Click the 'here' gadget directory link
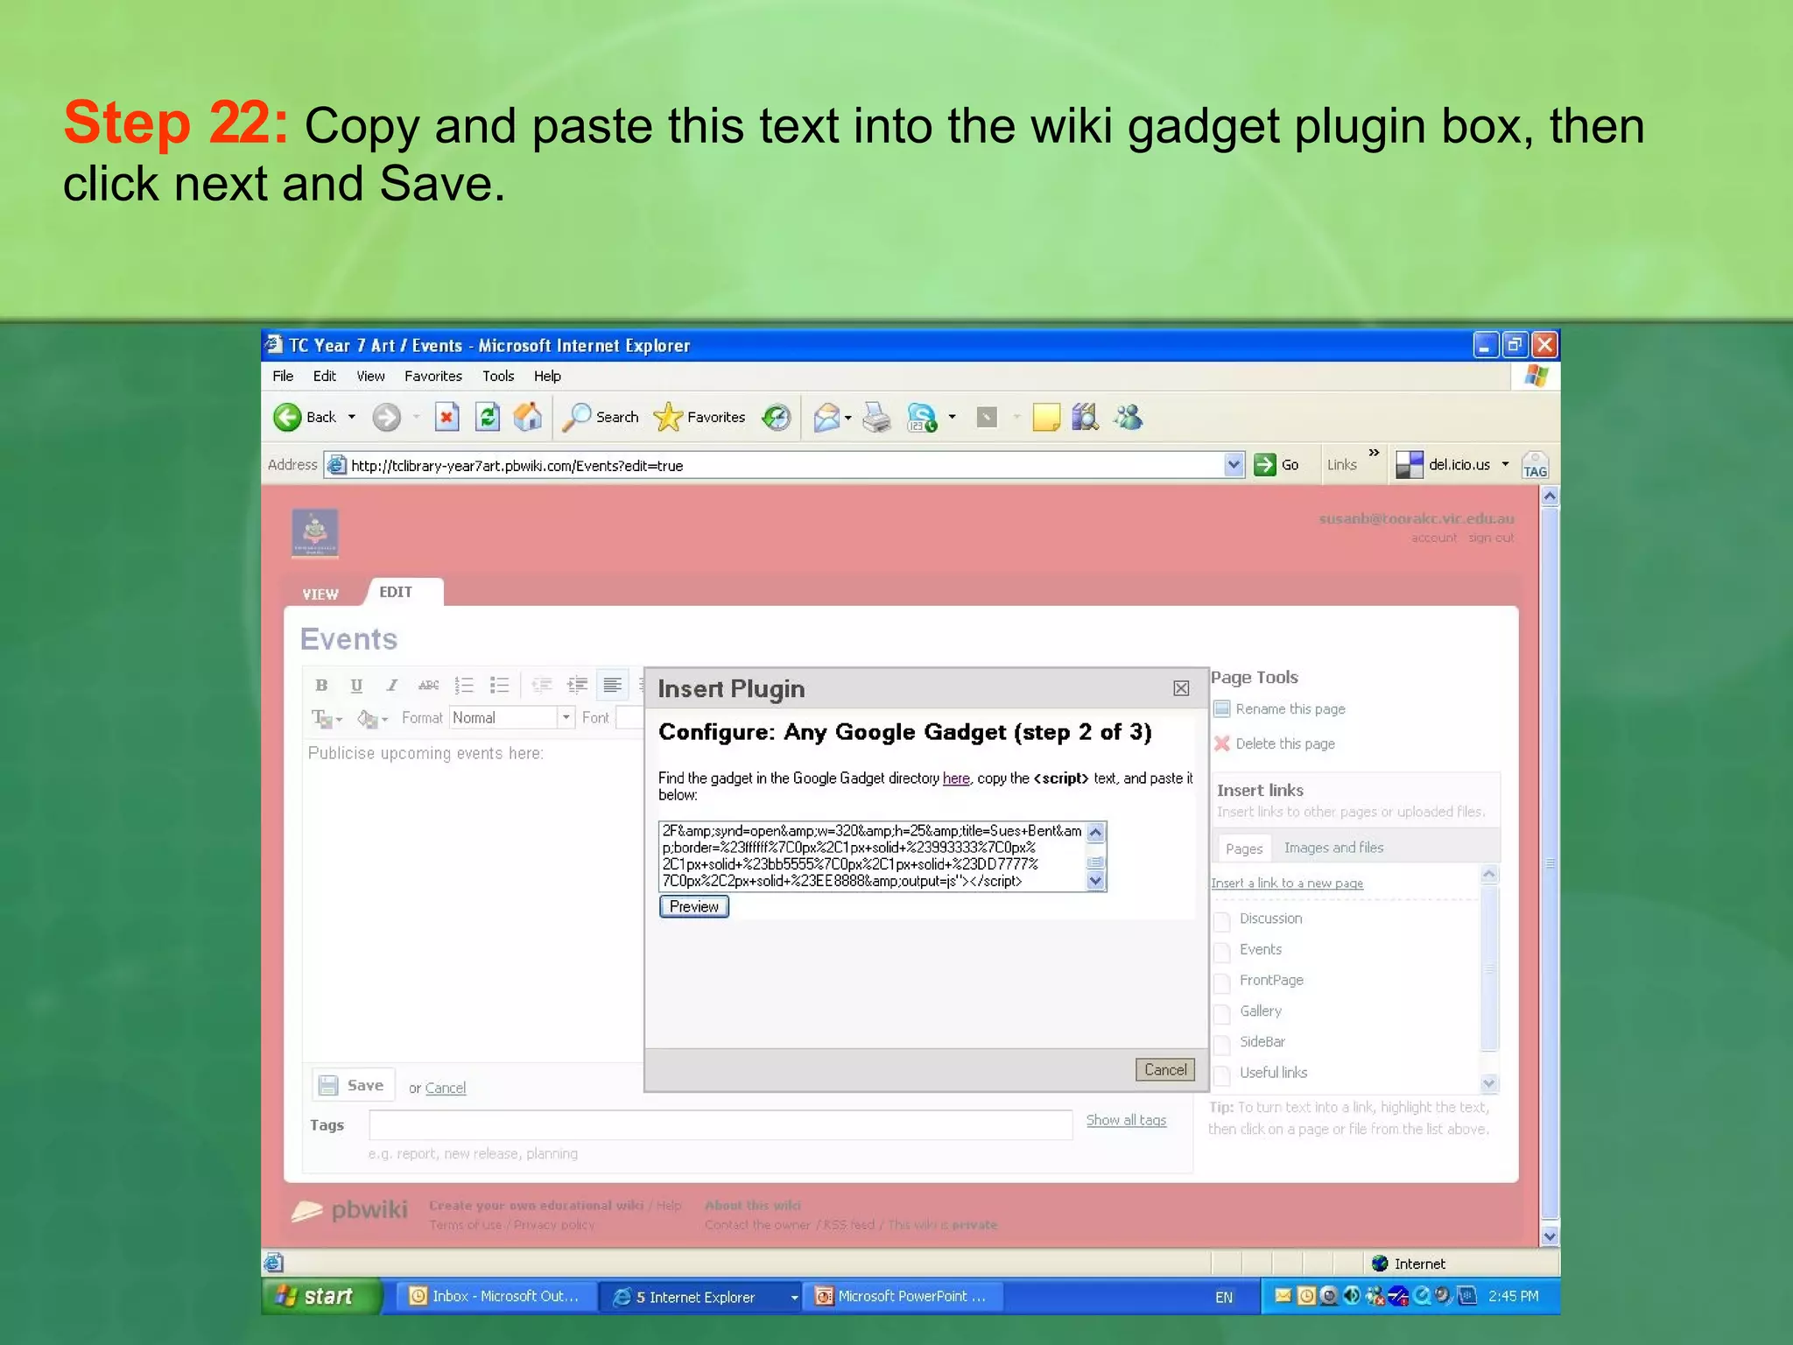 pos(956,778)
